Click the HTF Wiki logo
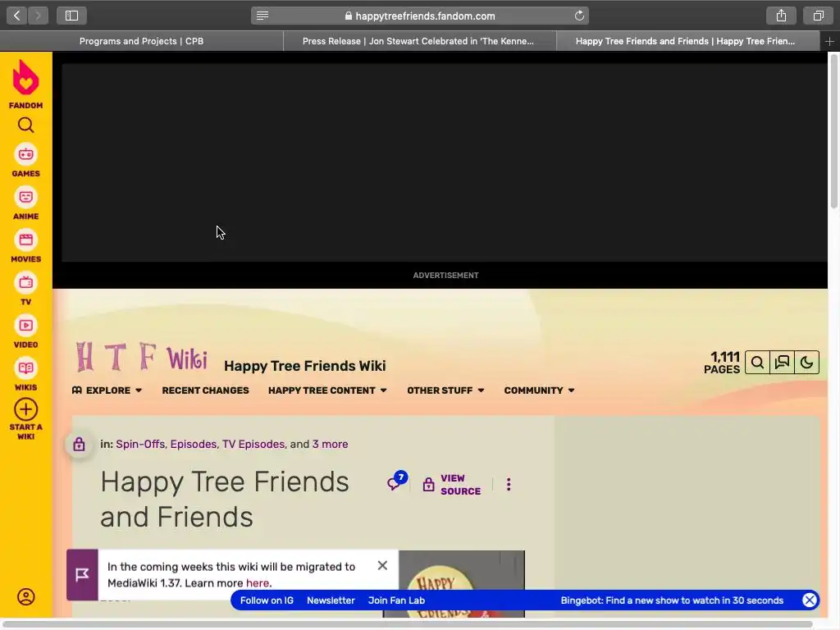The height and width of the screenshot is (630, 840). pyautogui.click(x=141, y=357)
